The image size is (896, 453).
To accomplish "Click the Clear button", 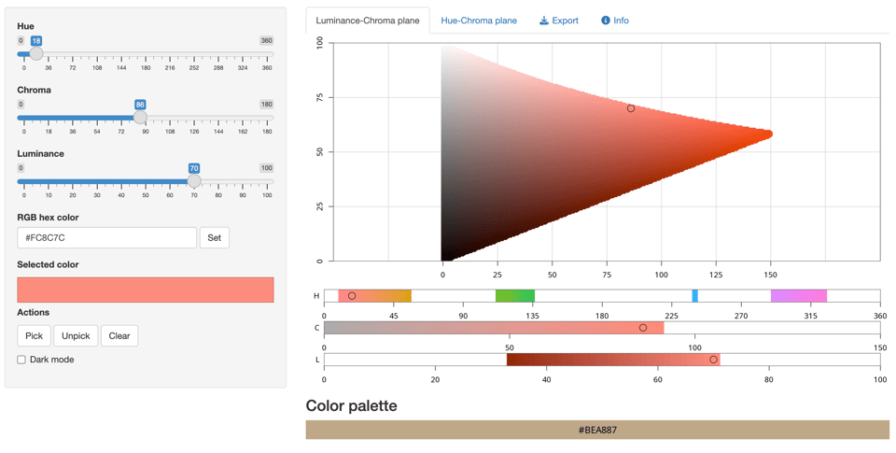I will pyautogui.click(x=119, y=335).
